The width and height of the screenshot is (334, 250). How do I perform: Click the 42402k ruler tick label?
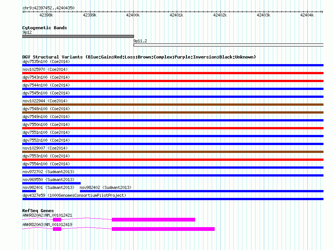pos(220,15)
